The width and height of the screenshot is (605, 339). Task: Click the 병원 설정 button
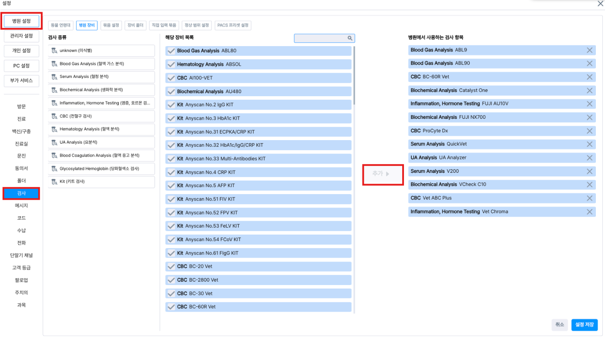[x=21, y=21]
